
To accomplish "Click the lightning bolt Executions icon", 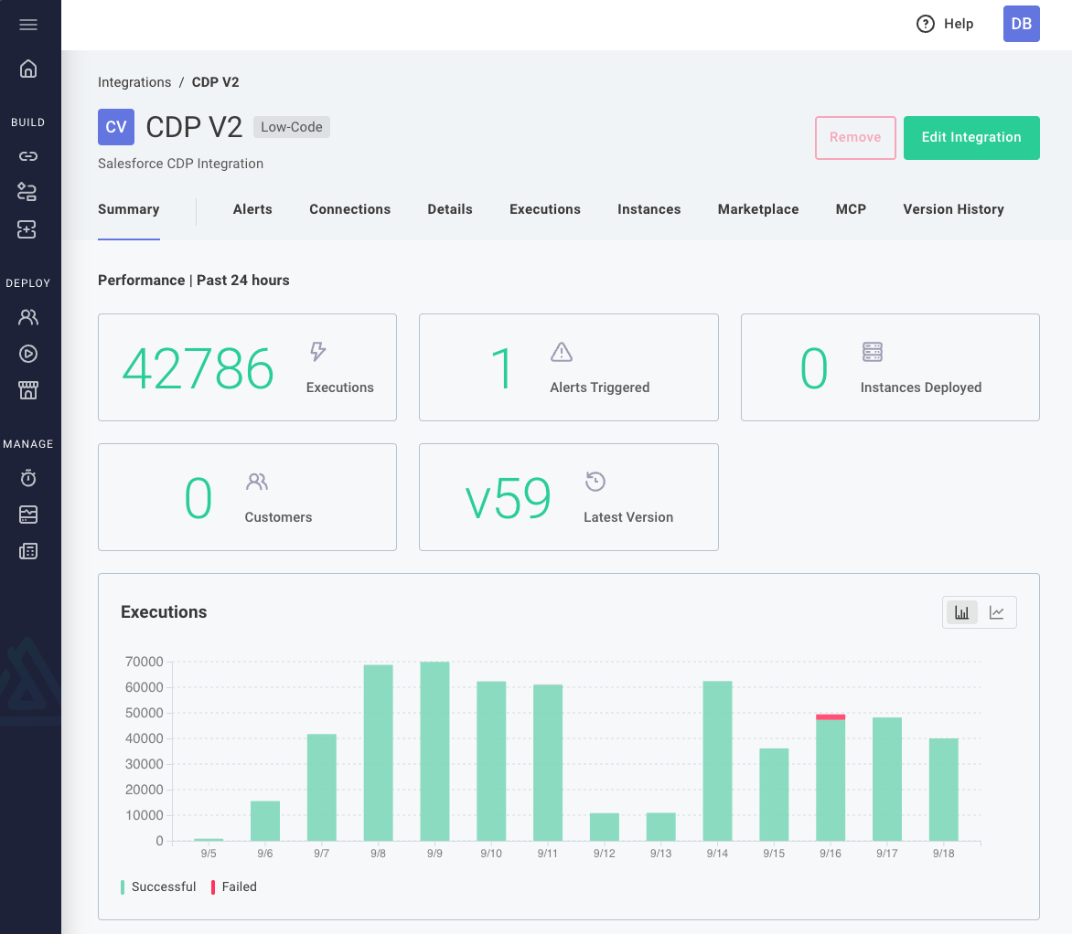I will tap(318, 352).
